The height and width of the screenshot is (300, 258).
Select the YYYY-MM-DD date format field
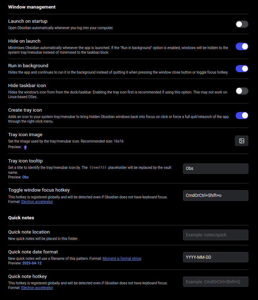tap(216, 257)
